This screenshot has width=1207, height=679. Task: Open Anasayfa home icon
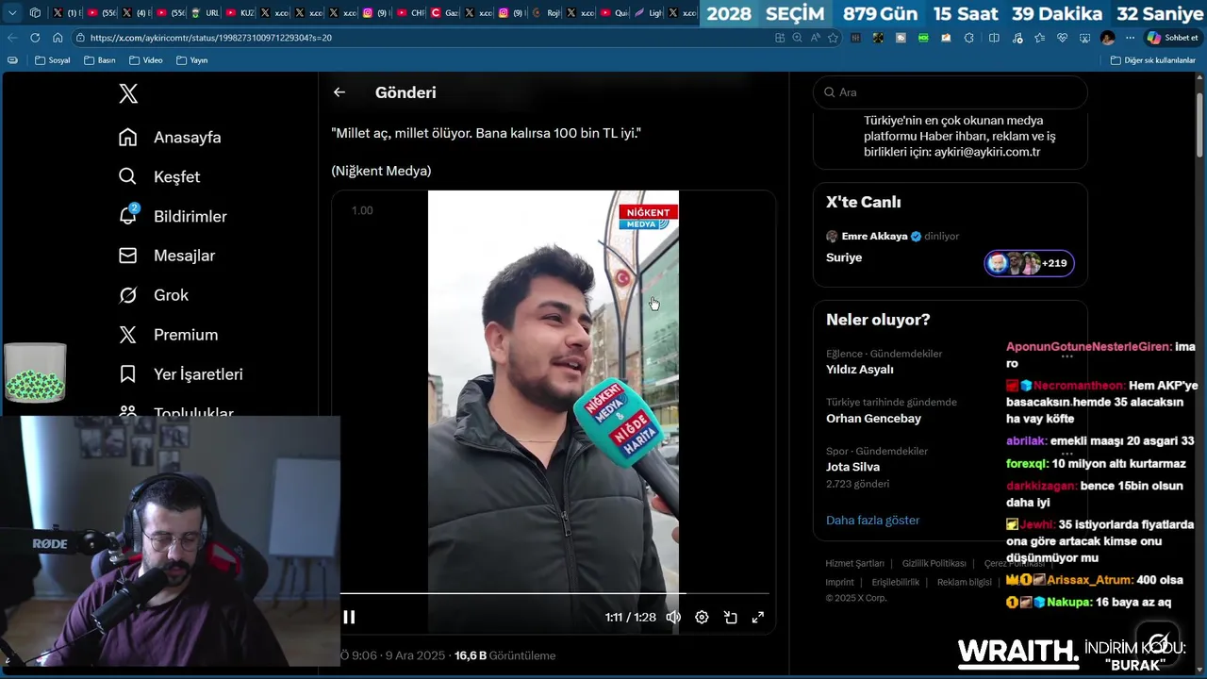pos(128,138)
